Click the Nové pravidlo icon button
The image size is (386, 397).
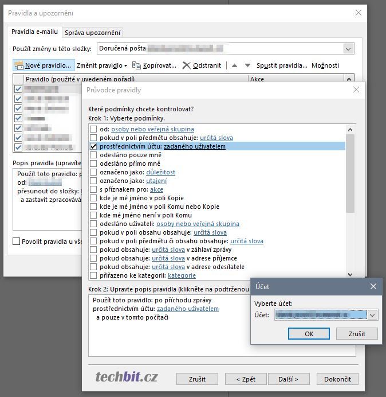coord(19,65)
